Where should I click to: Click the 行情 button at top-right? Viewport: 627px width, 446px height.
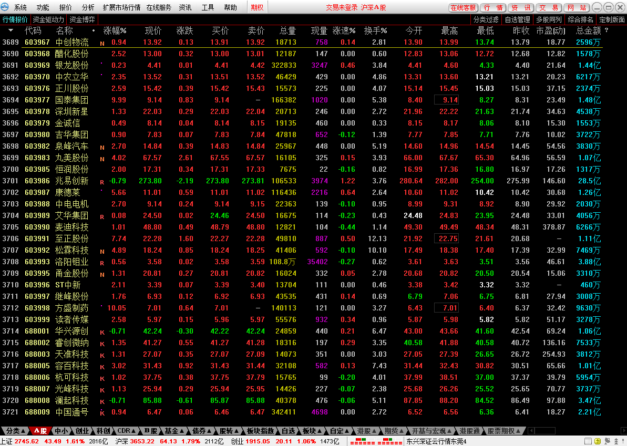pos(494,7)
